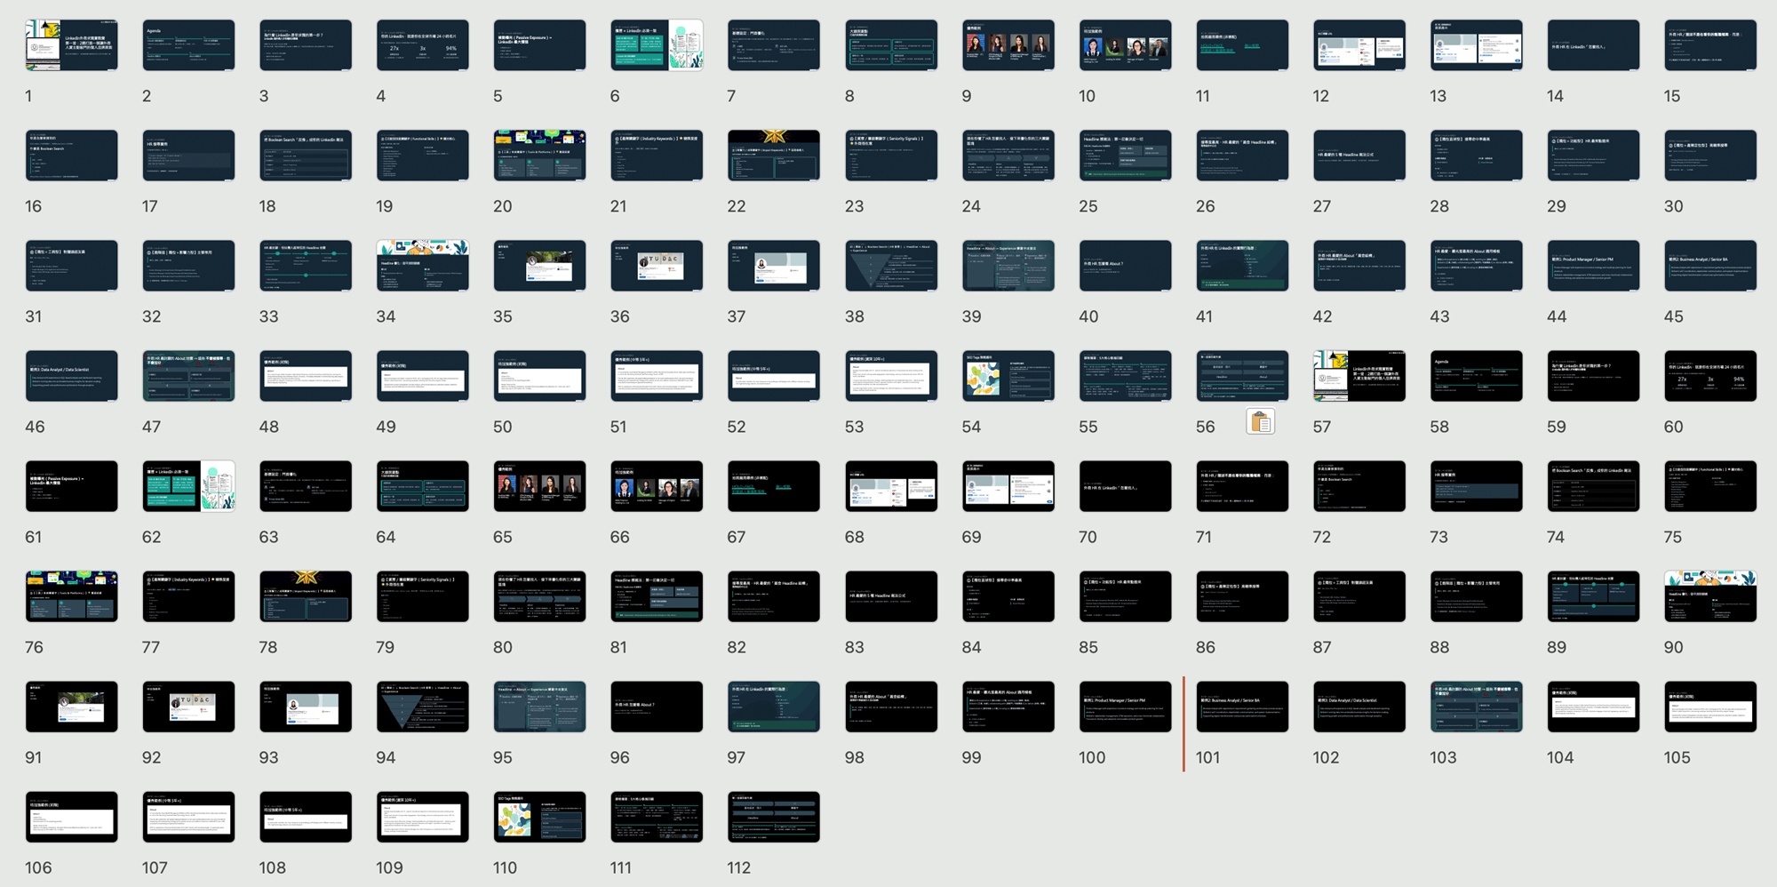Choose slide 94 with inverted funnel
The height and width of the screenshot is (887, 1777).
coord(422,707)
